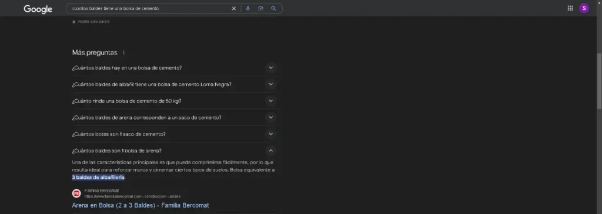Click the Familia Bercomat site favicon
602x214 pixels.
(76, 193)
